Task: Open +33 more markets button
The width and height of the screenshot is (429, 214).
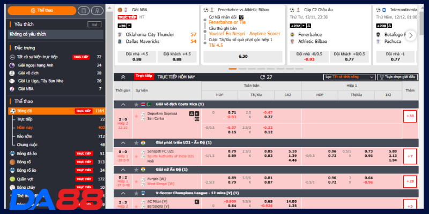Action: pyautogui.click(x=410, y=116)
